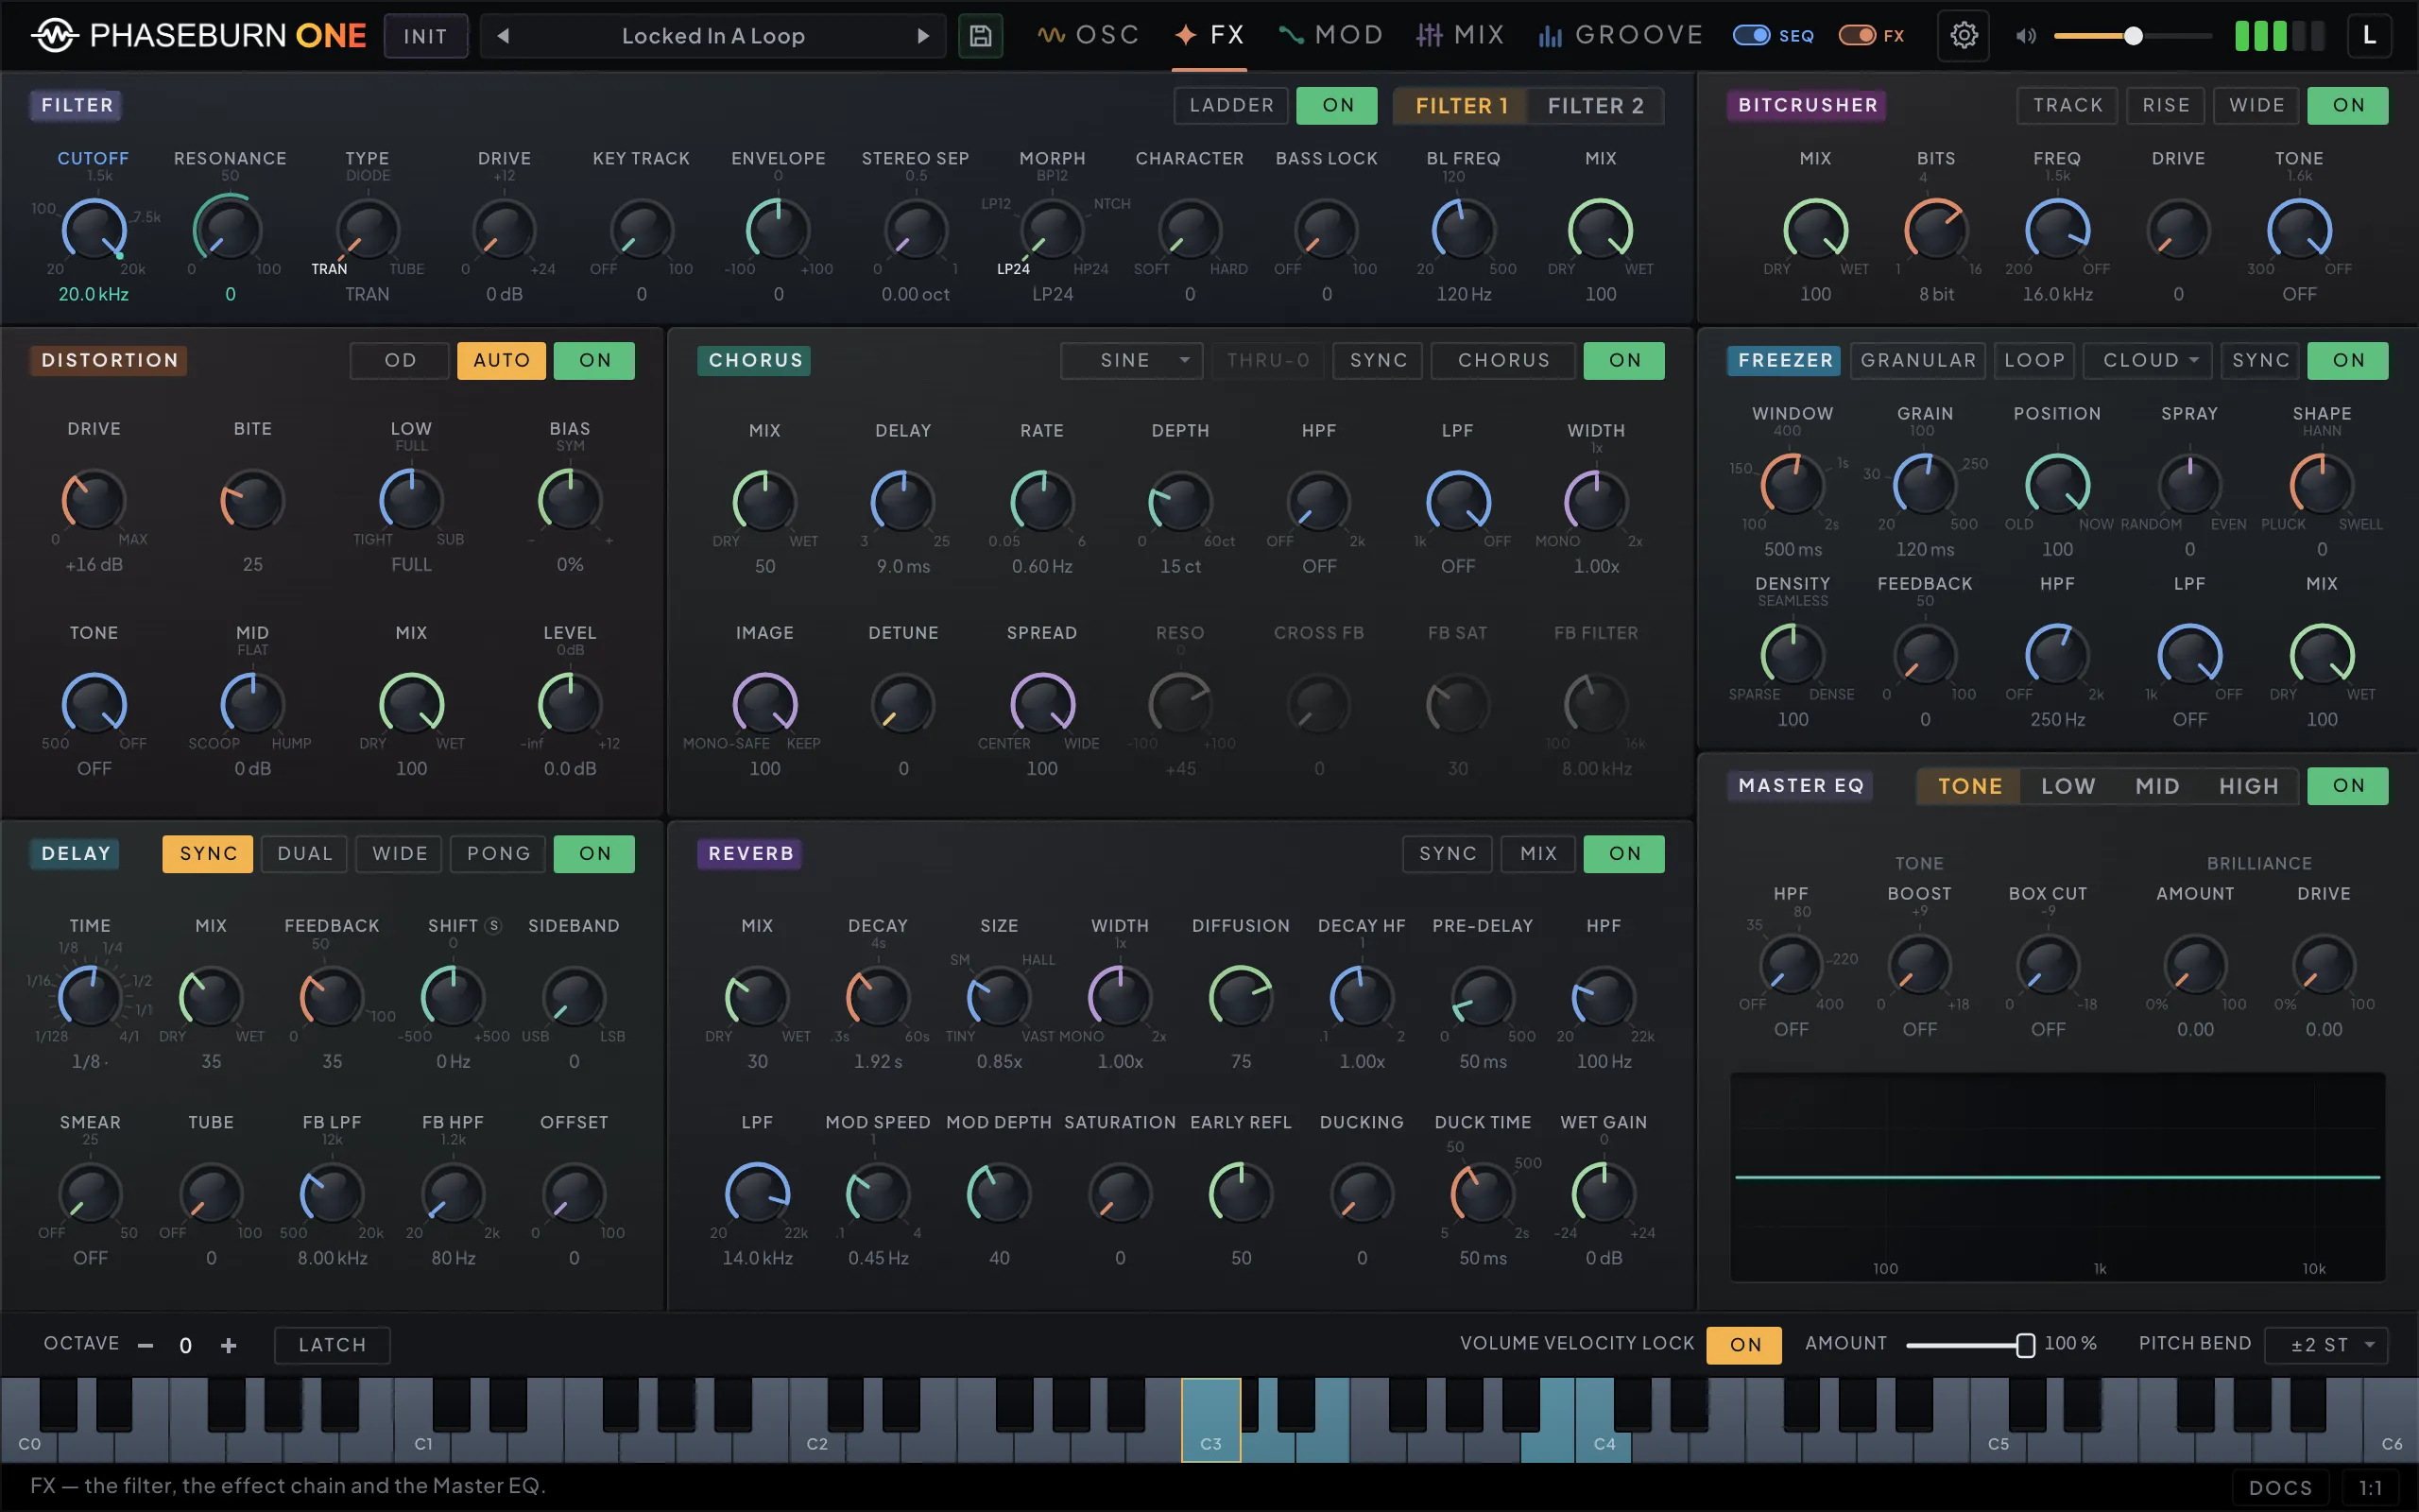Save the preset with the disk icon
This screenshot has height=1512, width=2419.
(980, 36)
